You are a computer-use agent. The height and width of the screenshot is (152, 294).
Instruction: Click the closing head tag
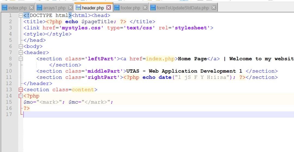pos(35,40)
